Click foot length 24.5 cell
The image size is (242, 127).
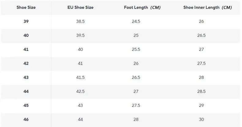(x=136, y=21)
